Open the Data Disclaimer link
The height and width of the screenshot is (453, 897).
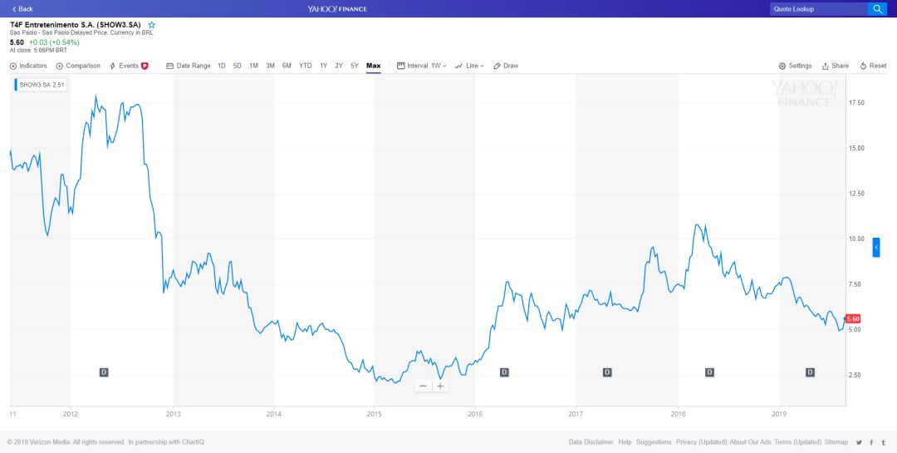pos(591,442)
